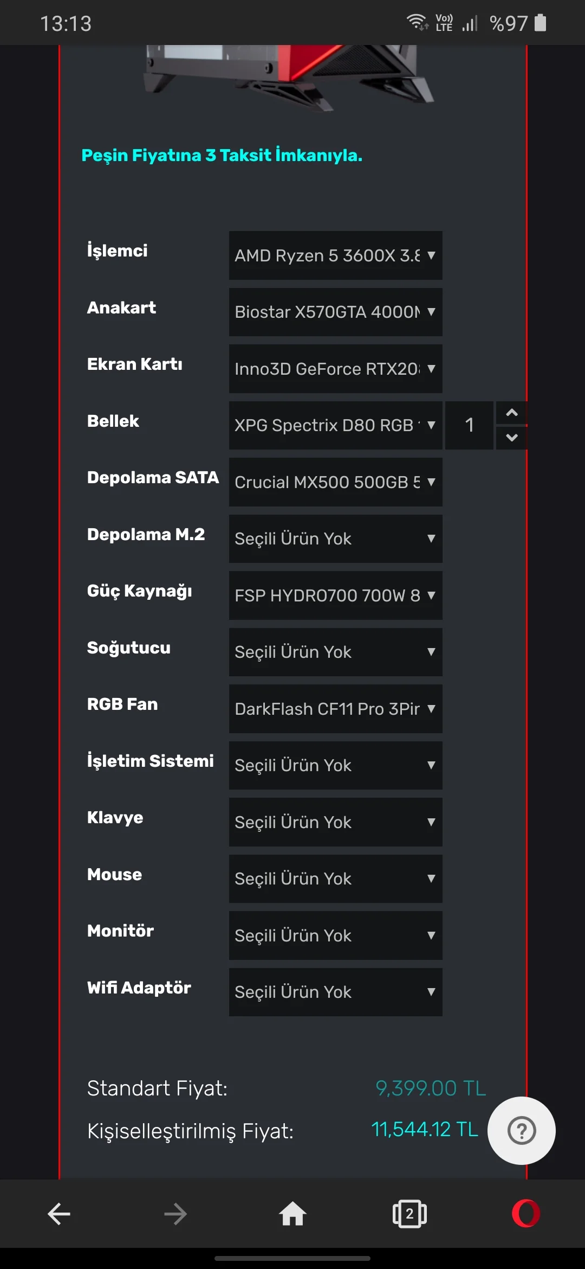This screenshot has width=585, height=1269.
Task: Expand the Anakart motherboard dropdown
Action: click(335, 312)
